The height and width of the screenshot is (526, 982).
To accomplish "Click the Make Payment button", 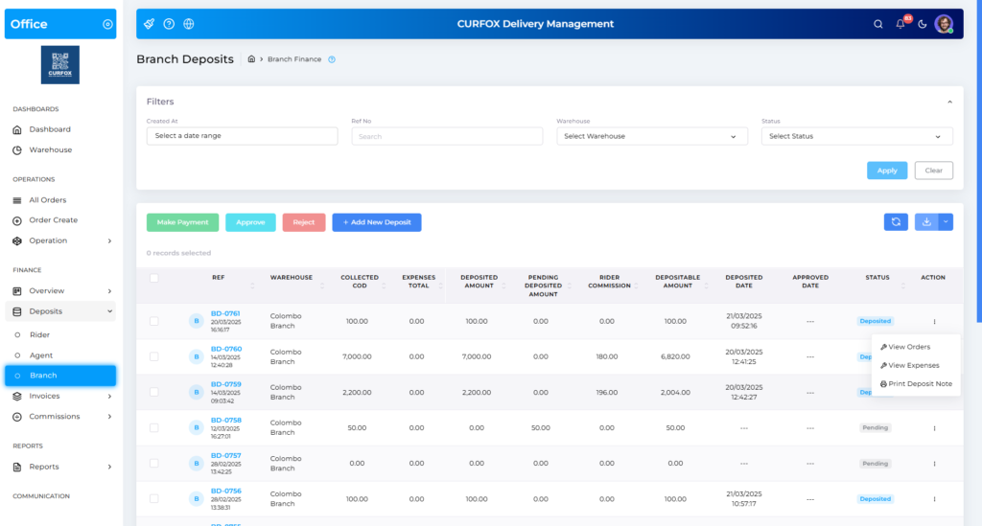I will 182,222.
